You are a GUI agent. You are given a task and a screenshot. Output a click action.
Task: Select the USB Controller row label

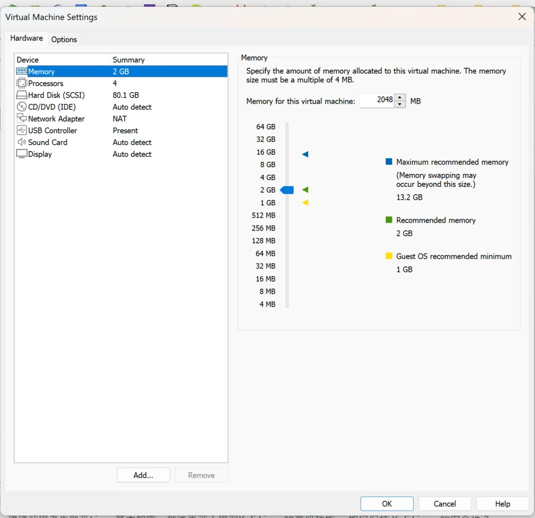[x=53, y=131]
